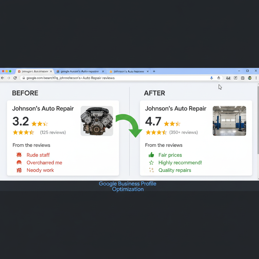Open the people extension icon in toolbar
This screenshot has height=259, width=259.
click(x=228, y=78)
